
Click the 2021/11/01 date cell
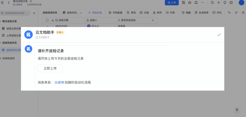click(x=61, y=26)
